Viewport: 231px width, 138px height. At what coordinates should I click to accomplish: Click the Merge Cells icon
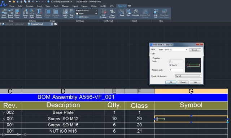(48, 13)
